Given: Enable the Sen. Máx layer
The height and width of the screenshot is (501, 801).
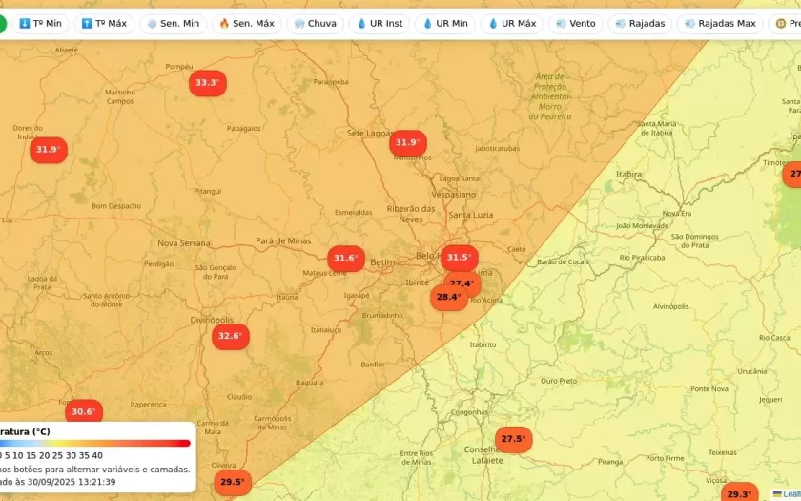Looking at the screenshot, I should click(246, 23).
